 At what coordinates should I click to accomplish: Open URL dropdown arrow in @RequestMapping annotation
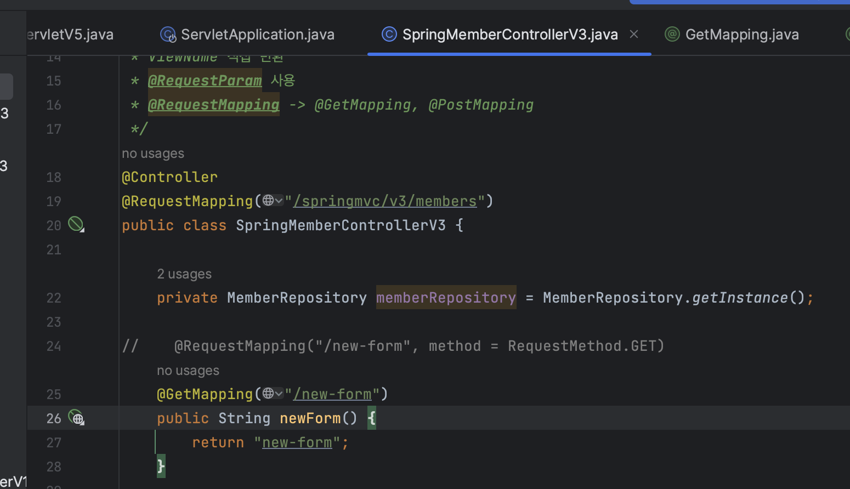(279, 201)
